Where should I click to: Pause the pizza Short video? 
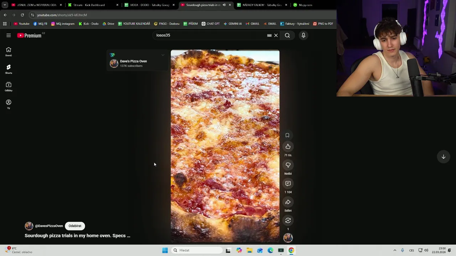pos(225,146)
